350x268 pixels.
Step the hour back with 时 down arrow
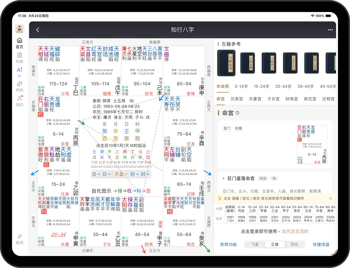click(x=145, y=174)
